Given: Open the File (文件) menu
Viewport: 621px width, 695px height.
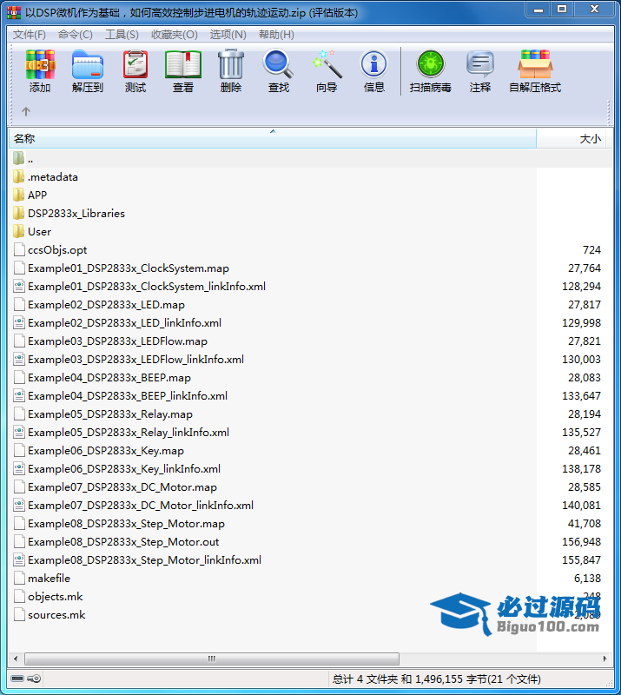Looking at the screenshot, I should coord(30,35).
